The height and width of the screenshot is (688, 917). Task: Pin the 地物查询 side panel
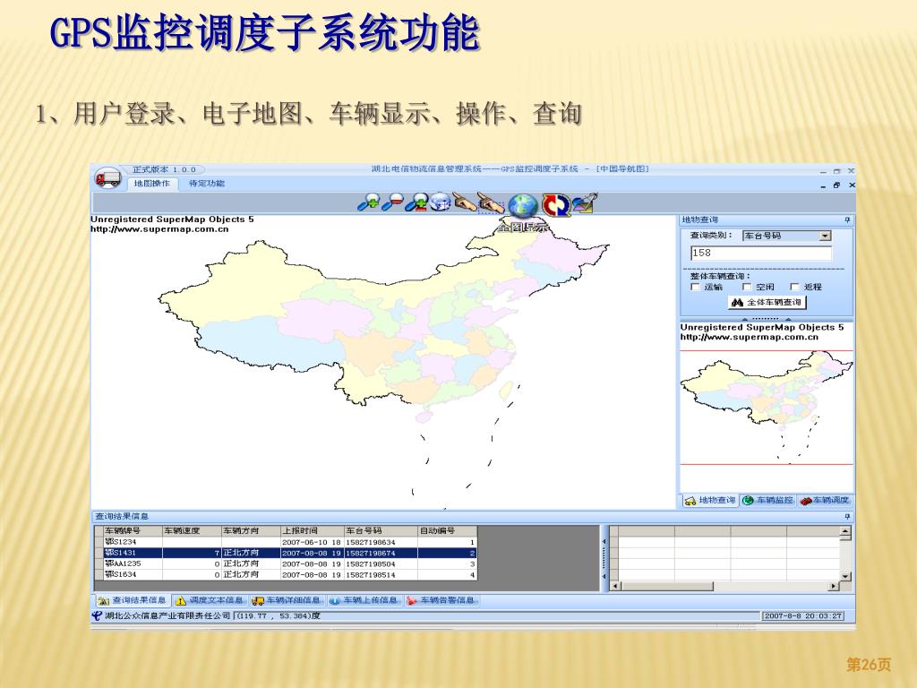point(847,220)
